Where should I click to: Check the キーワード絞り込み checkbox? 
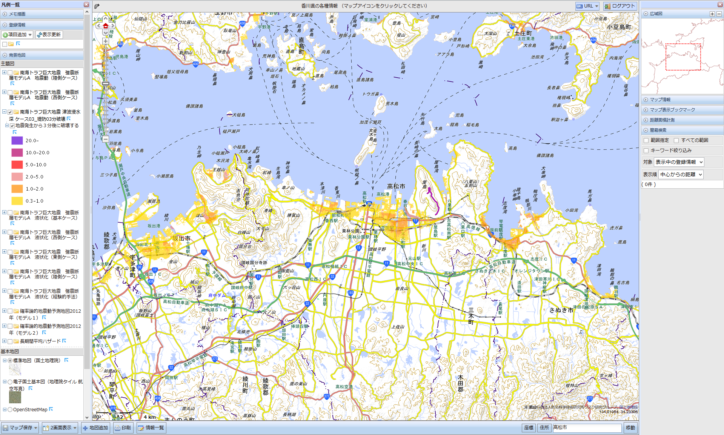(646, 151)
